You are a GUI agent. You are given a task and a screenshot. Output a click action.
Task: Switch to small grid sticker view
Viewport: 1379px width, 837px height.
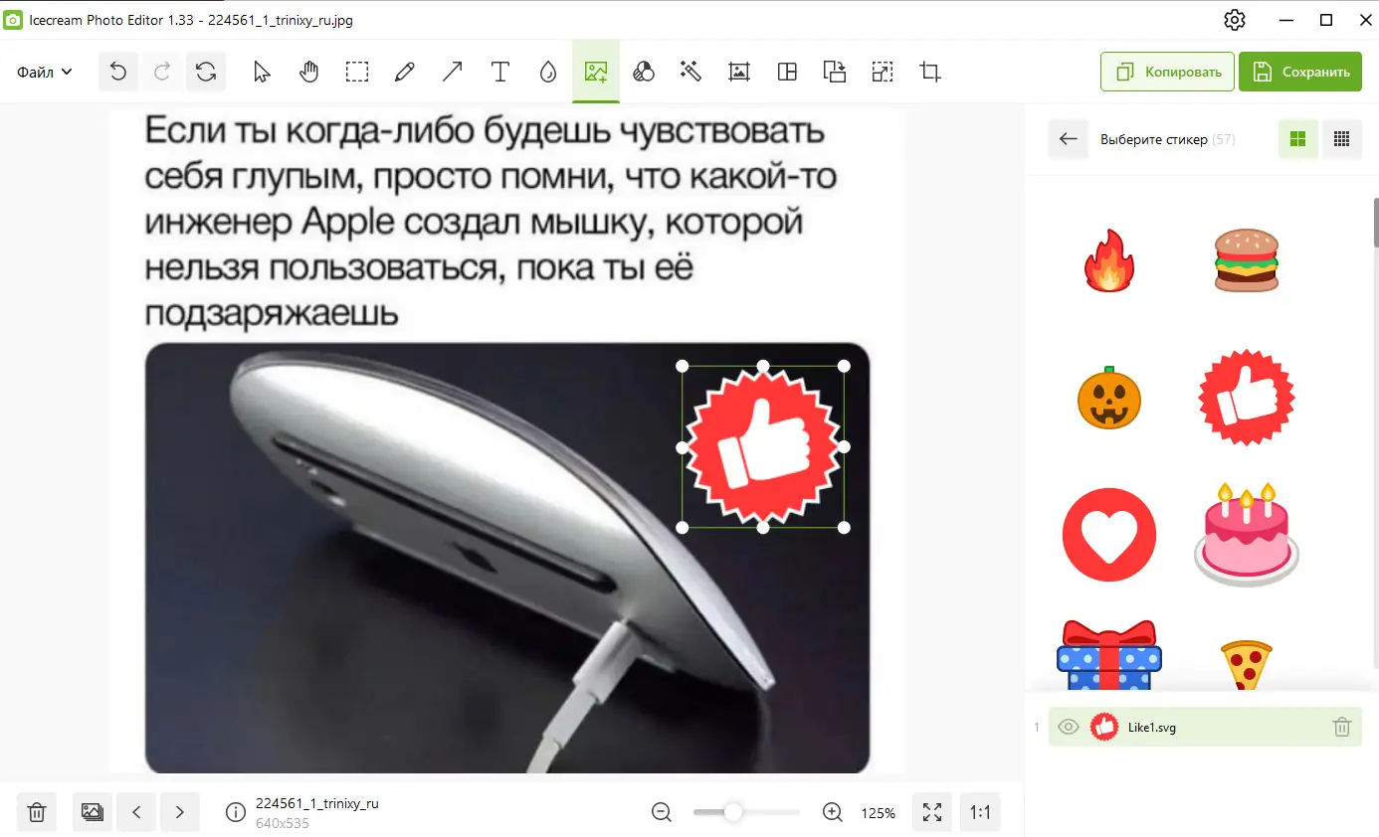(1341, 139)
